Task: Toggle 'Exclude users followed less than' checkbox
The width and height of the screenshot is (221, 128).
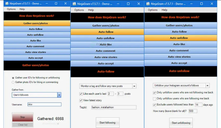Action: (x=154, y=105)
